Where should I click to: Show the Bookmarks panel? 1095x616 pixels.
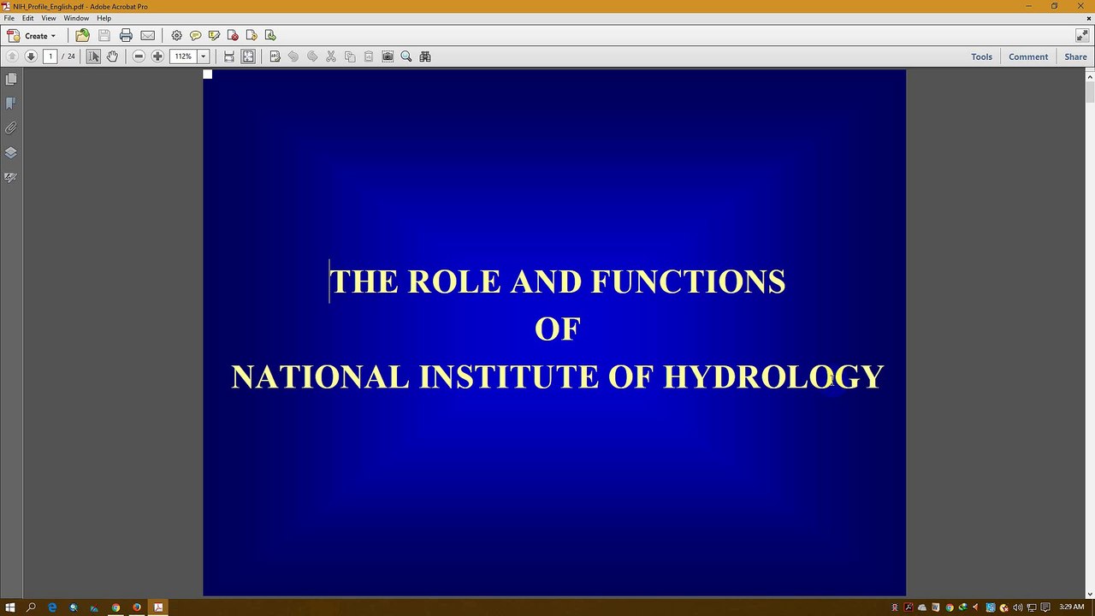pos(11,104)
